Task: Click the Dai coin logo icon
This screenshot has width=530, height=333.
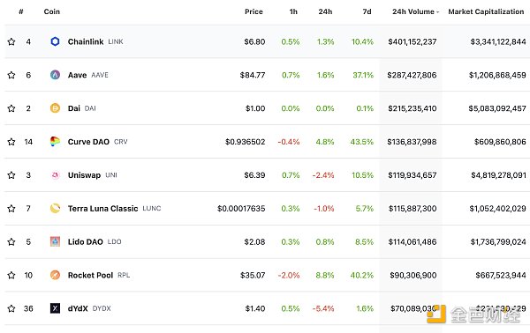Action: [55, 108]
